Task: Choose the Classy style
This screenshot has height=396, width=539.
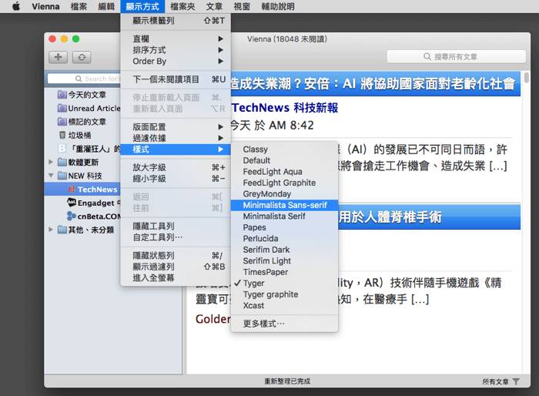Action: [x=285, y=149]
